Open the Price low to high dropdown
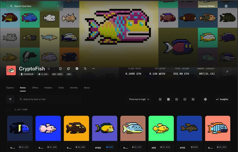The height and width of the screenshot is (152, 238). point(139,99)
